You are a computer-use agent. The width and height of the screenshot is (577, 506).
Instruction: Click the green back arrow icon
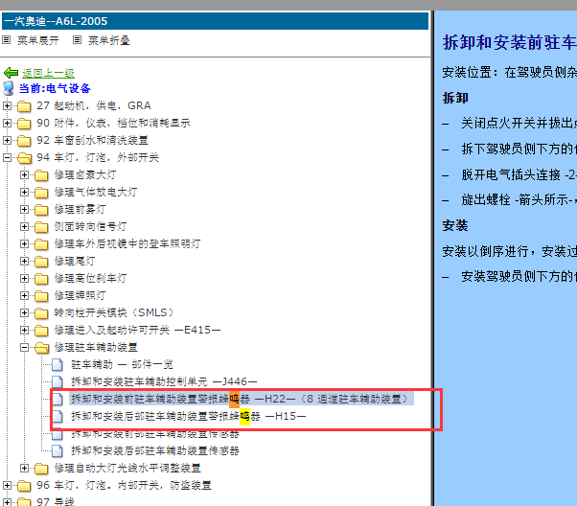(x=11, y=73)
